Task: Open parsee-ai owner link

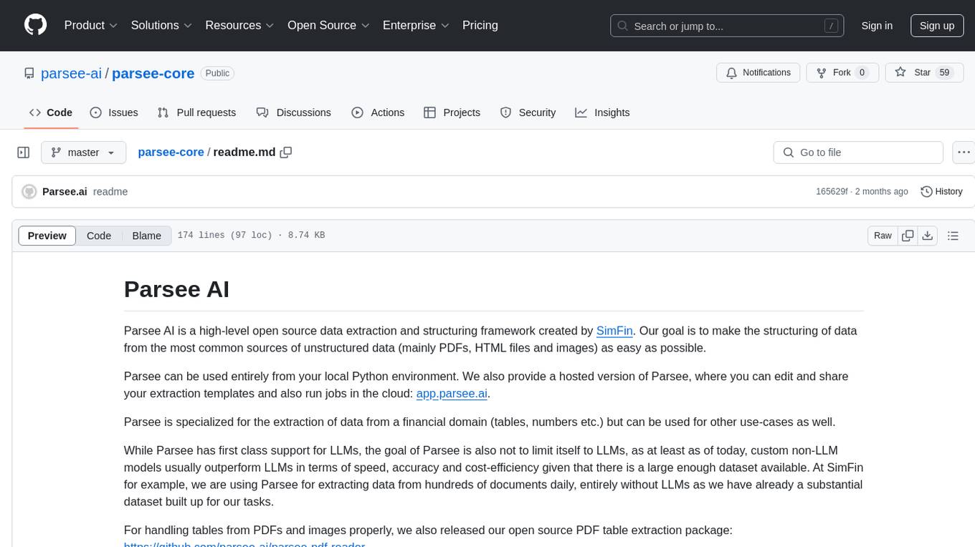Action: click(72, 73)
